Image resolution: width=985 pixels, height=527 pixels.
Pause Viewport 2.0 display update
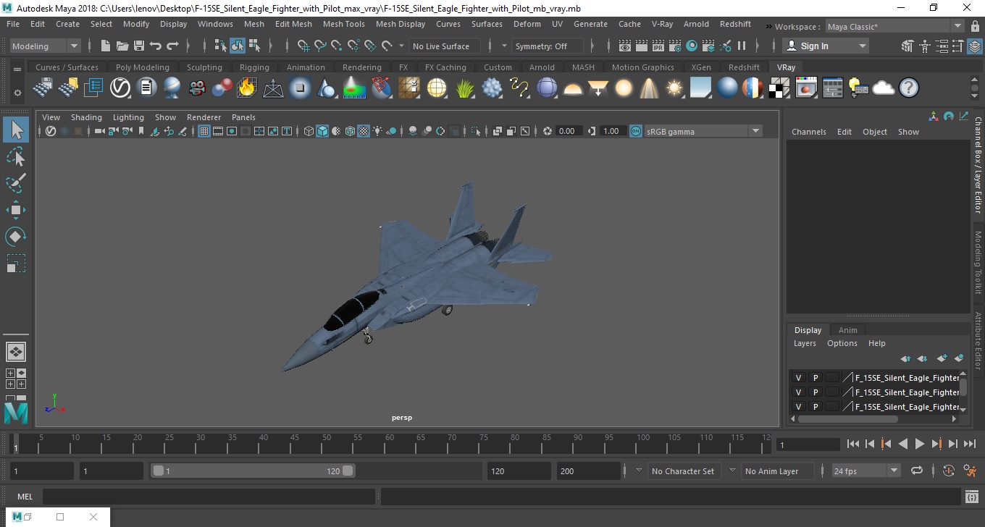coord(742,46)
